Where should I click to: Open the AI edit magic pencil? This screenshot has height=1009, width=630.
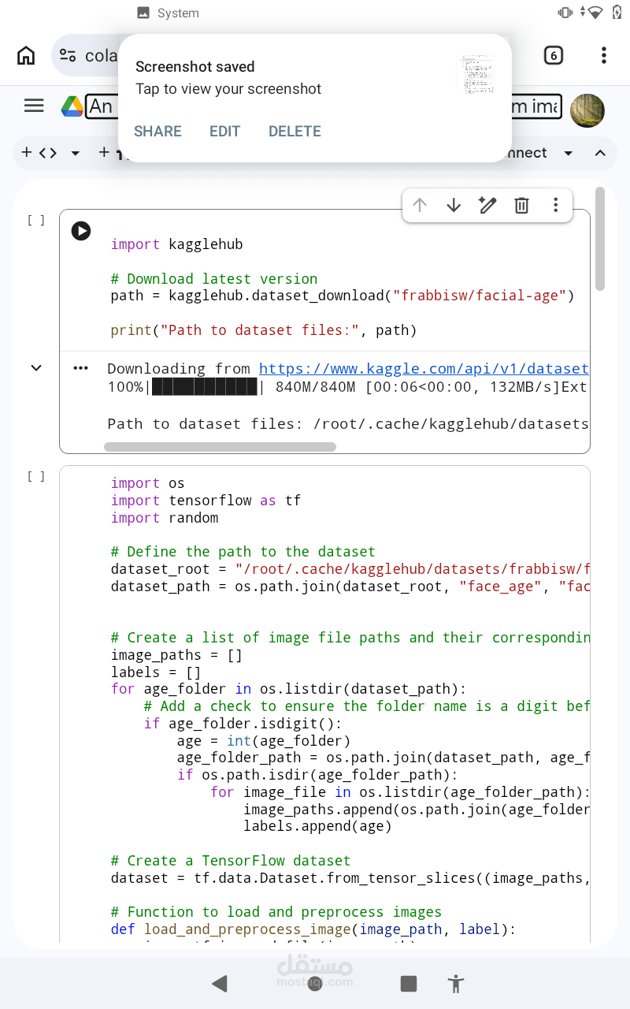tap(487, 206)
